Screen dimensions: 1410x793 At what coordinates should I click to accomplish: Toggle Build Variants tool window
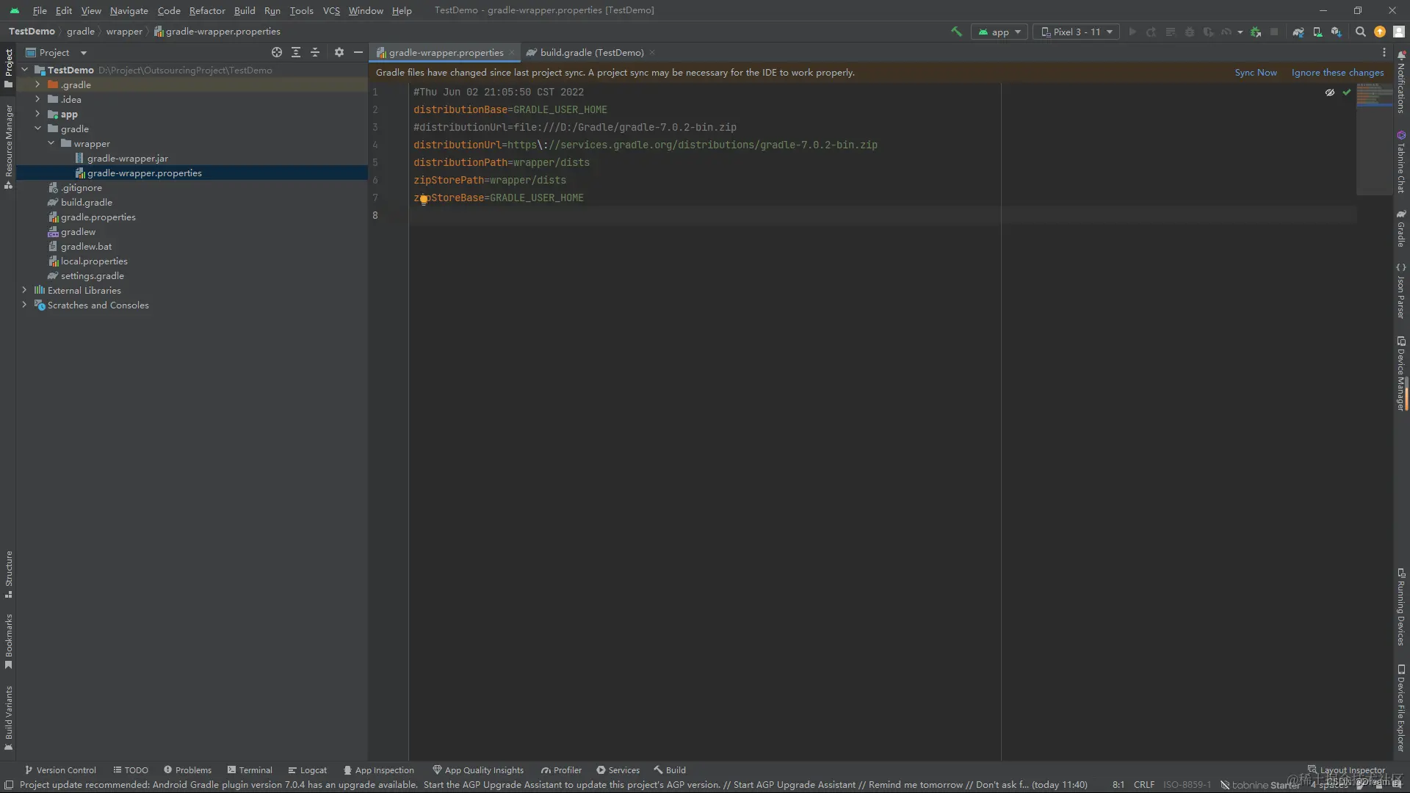(x=8, y=718)
